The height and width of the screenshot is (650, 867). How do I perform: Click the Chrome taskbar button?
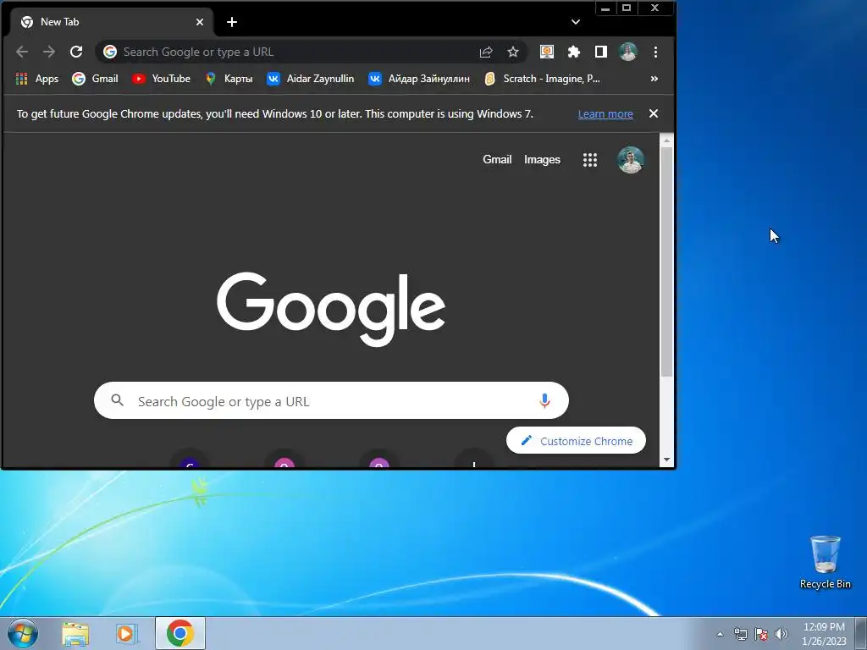tap(180, 633)
